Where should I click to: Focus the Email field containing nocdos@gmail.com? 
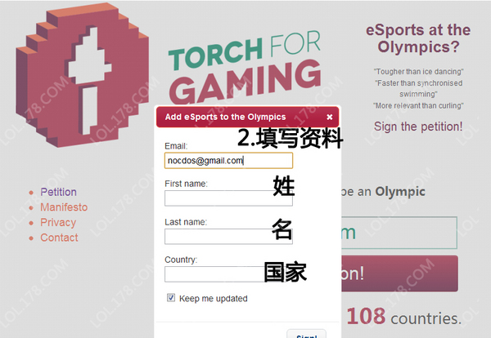pos(228,161)
